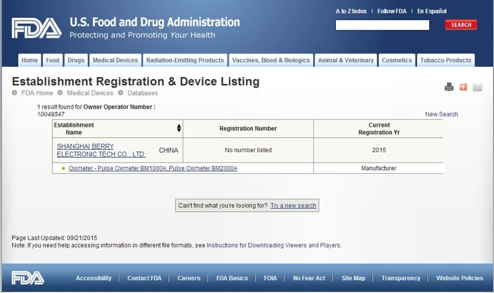The height and width of the screenshot is (293, 494).
Task: Go to the Medical Devices tab
Action: point(115,60)
